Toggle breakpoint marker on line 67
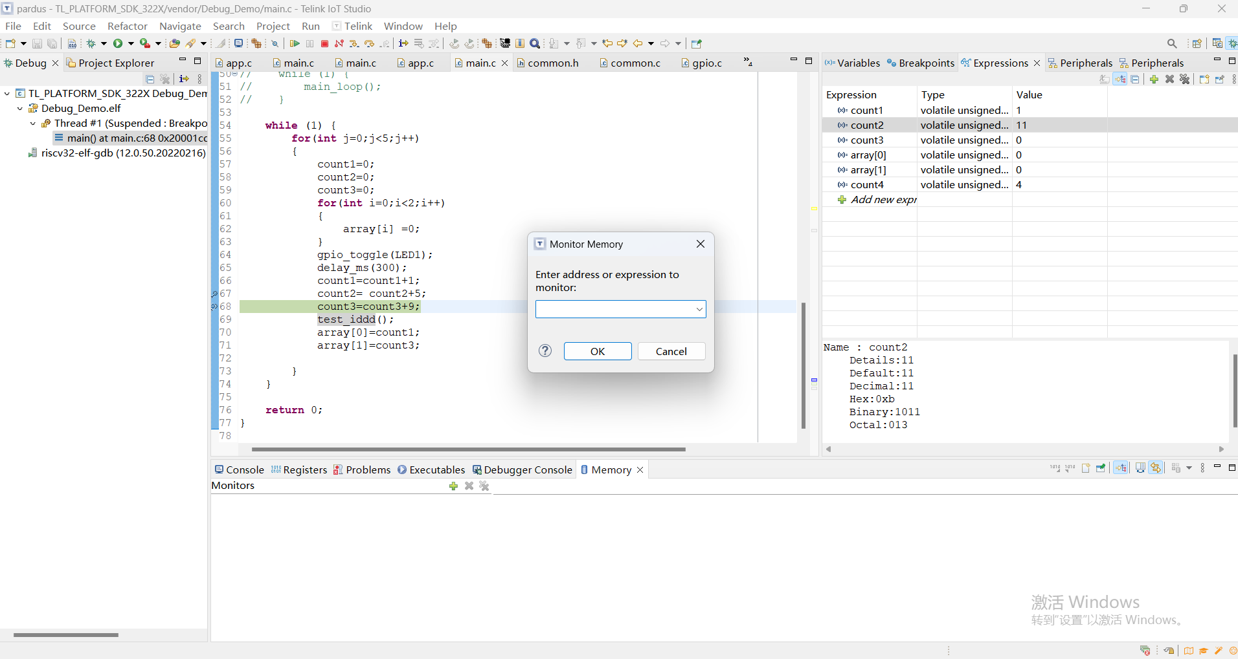 [x=214, y=294]
